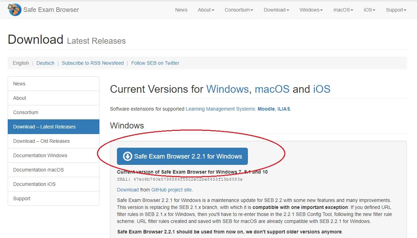This screenshot has height=238, width=417.
Task: Click the SHA1 checksum text
Action: (180, 180)
